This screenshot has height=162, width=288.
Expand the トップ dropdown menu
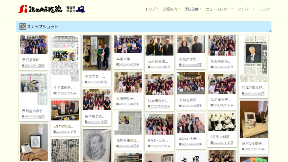[x=152, y=9]
